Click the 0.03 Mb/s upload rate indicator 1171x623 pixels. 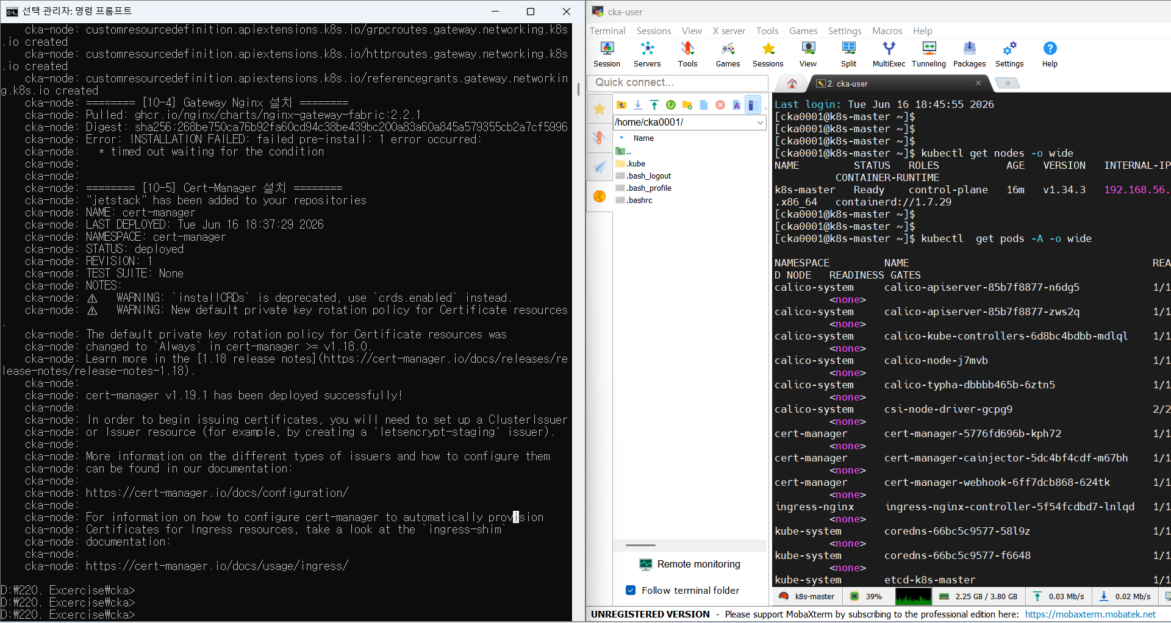click(x=1059, y=597)
